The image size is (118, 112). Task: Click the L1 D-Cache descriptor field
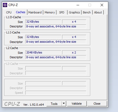point(56,26)
